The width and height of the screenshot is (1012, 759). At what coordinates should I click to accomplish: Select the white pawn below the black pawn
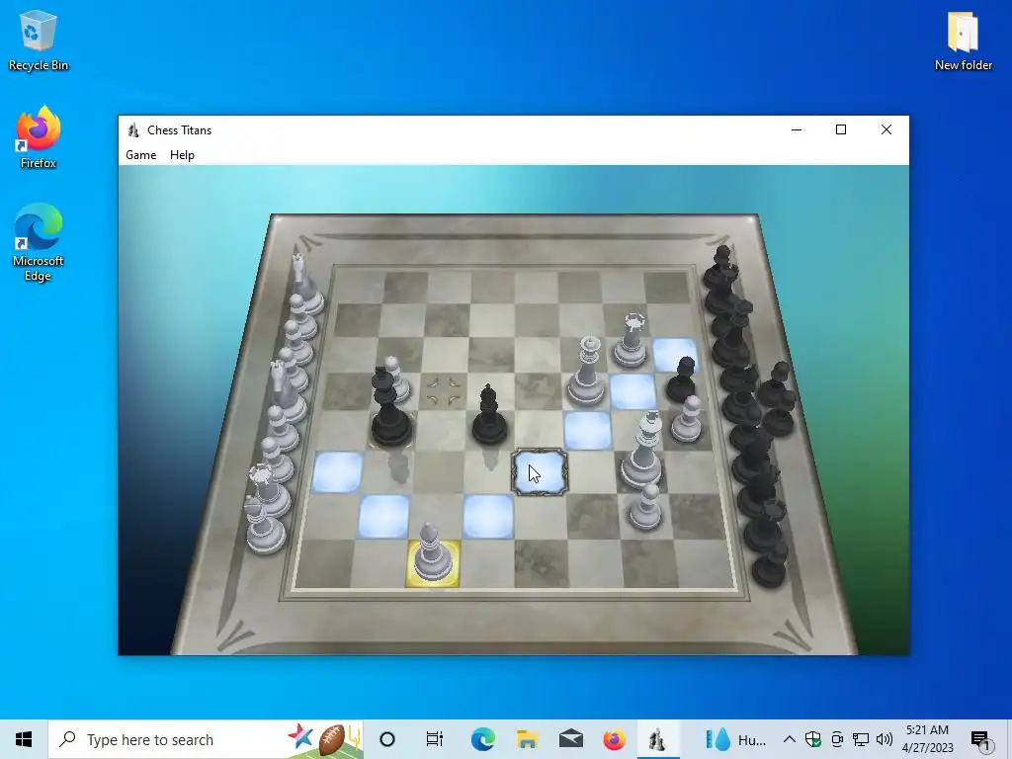687,419
